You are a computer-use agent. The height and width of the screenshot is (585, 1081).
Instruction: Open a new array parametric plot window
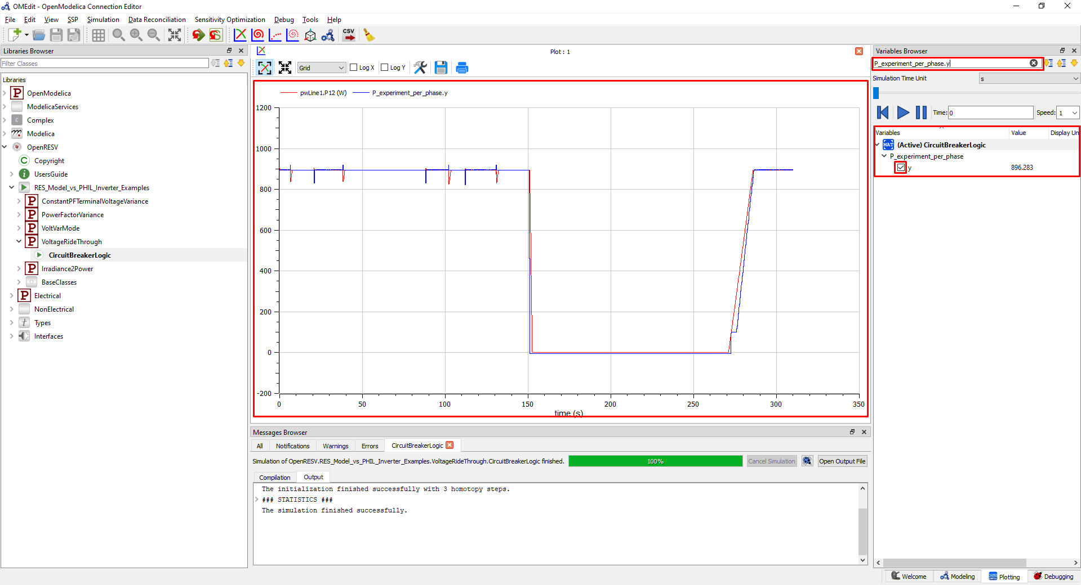point(292,35)
